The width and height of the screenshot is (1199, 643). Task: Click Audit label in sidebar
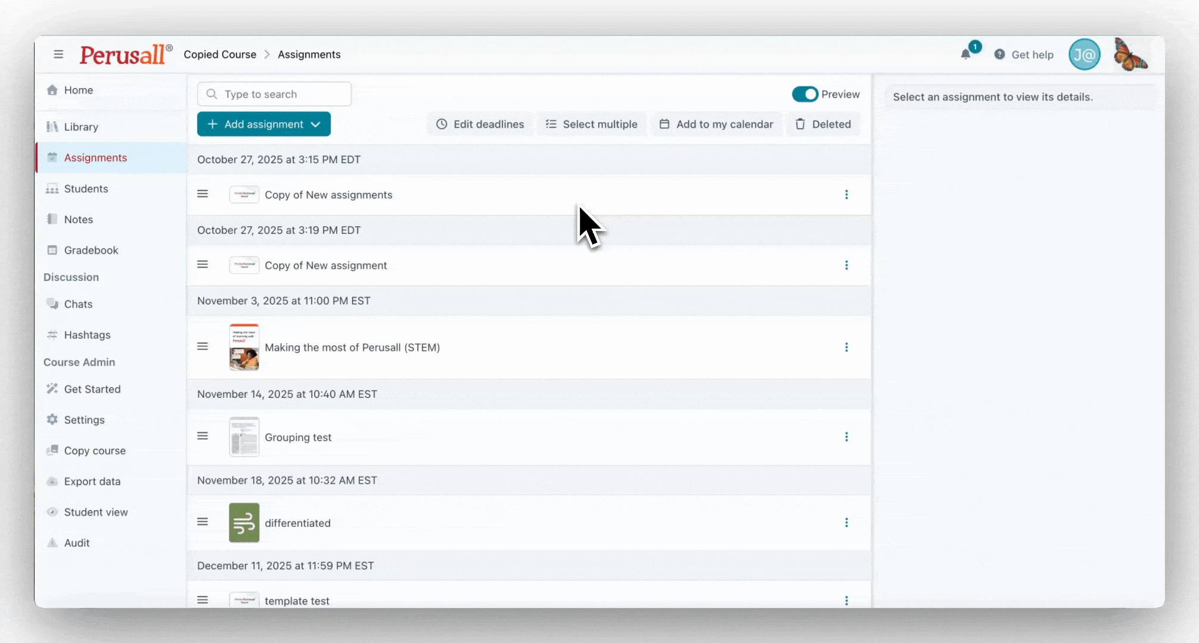click(x=77, y=543)
